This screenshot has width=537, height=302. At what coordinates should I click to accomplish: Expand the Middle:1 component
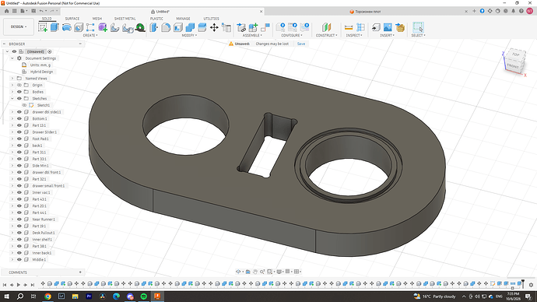tap(12, 259)
